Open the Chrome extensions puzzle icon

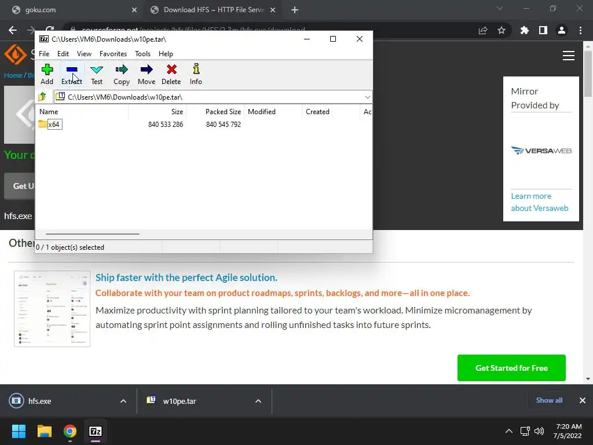pos(525,30)
